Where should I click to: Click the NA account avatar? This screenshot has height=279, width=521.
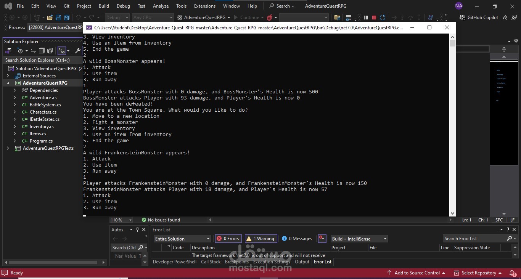(x=459, y=6)
